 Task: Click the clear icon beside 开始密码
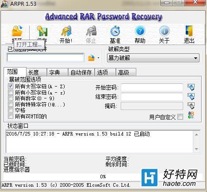point(191,87)
